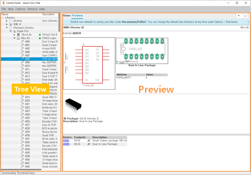Click the Managed Libraries folder icon
Image resolution: width=251 pixels, height=175 pixels.
(11, 28)
